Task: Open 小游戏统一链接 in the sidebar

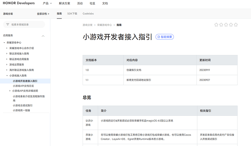Action: pos(21,110)
